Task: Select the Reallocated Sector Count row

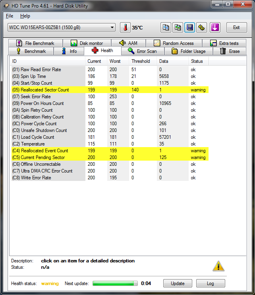Action: 110,90
